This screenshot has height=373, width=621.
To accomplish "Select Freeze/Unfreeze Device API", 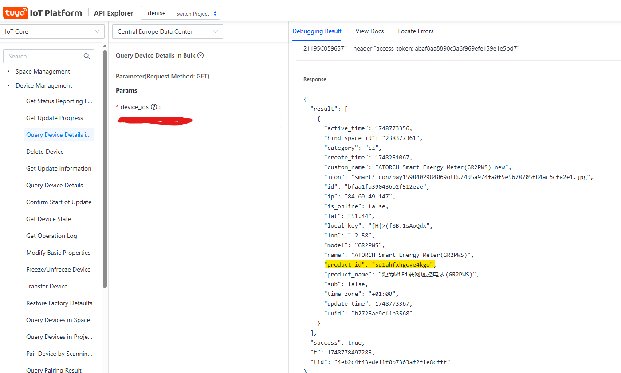I will pos(58,269).
